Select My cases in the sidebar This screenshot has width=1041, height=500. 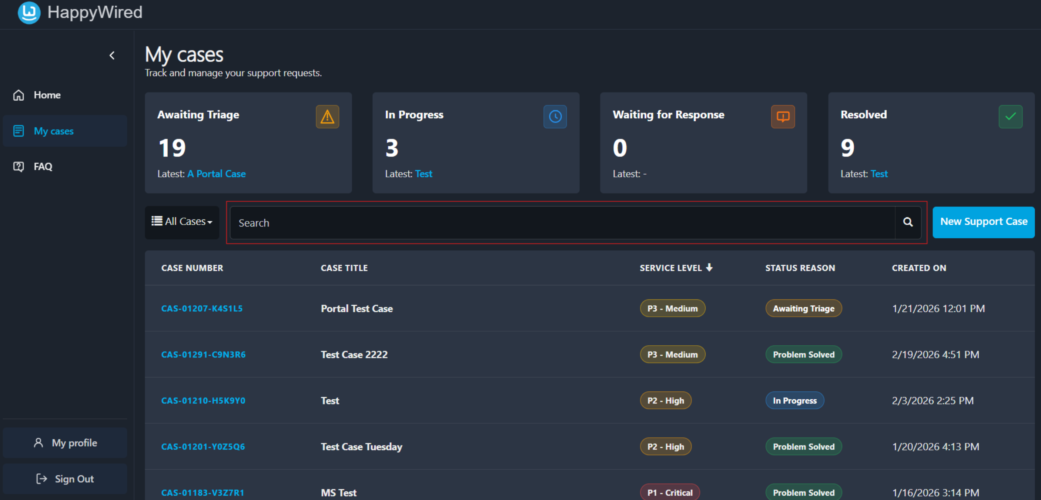(x=65, y=131)
